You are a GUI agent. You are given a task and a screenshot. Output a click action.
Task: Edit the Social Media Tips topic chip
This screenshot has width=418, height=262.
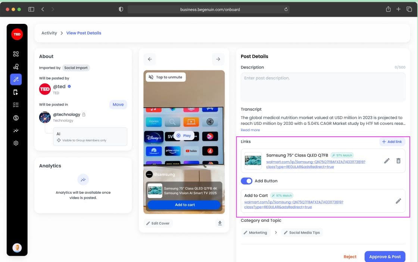pos(302,233)
